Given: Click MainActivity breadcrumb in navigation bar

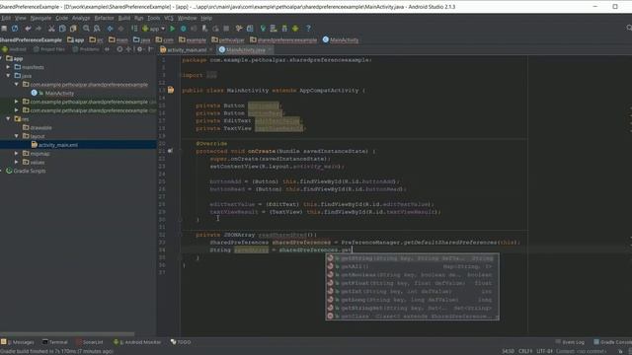Looking at the screenshot, I should [x=341, y=40].
